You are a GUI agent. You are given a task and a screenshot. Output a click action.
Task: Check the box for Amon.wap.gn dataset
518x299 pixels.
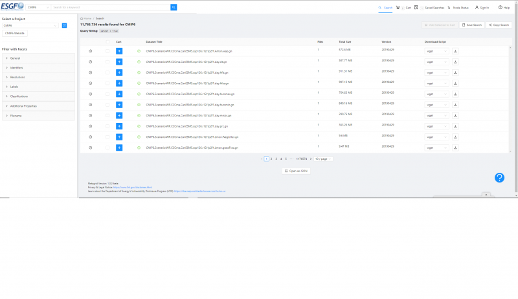pos(107,50)
